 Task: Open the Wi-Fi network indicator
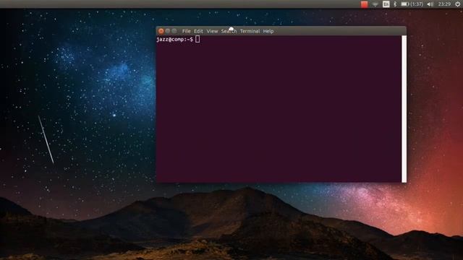(x=375, y=4)
